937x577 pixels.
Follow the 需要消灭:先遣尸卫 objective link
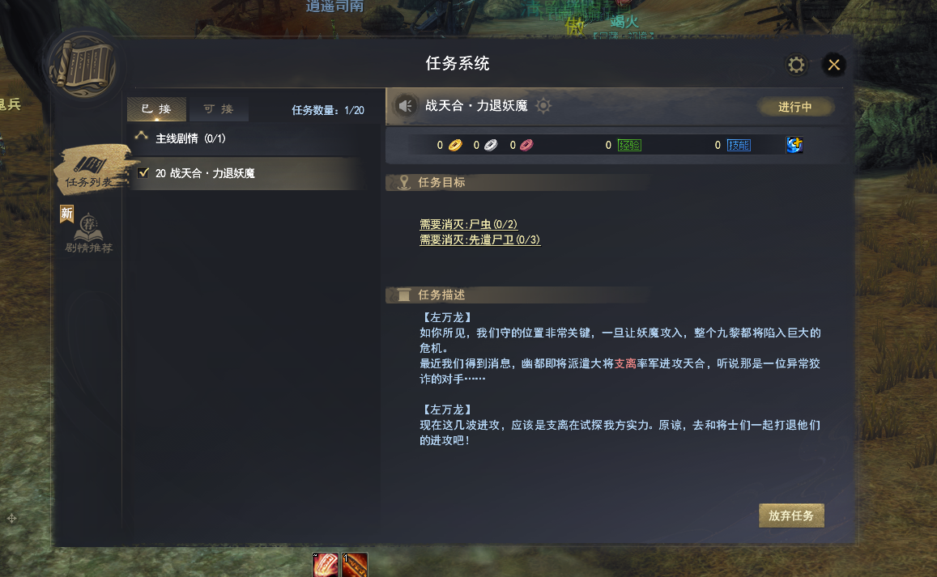(x=480, y=240)
